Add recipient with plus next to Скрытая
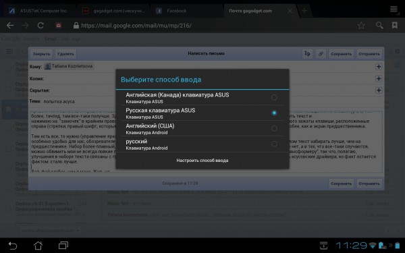 (379, 90)
